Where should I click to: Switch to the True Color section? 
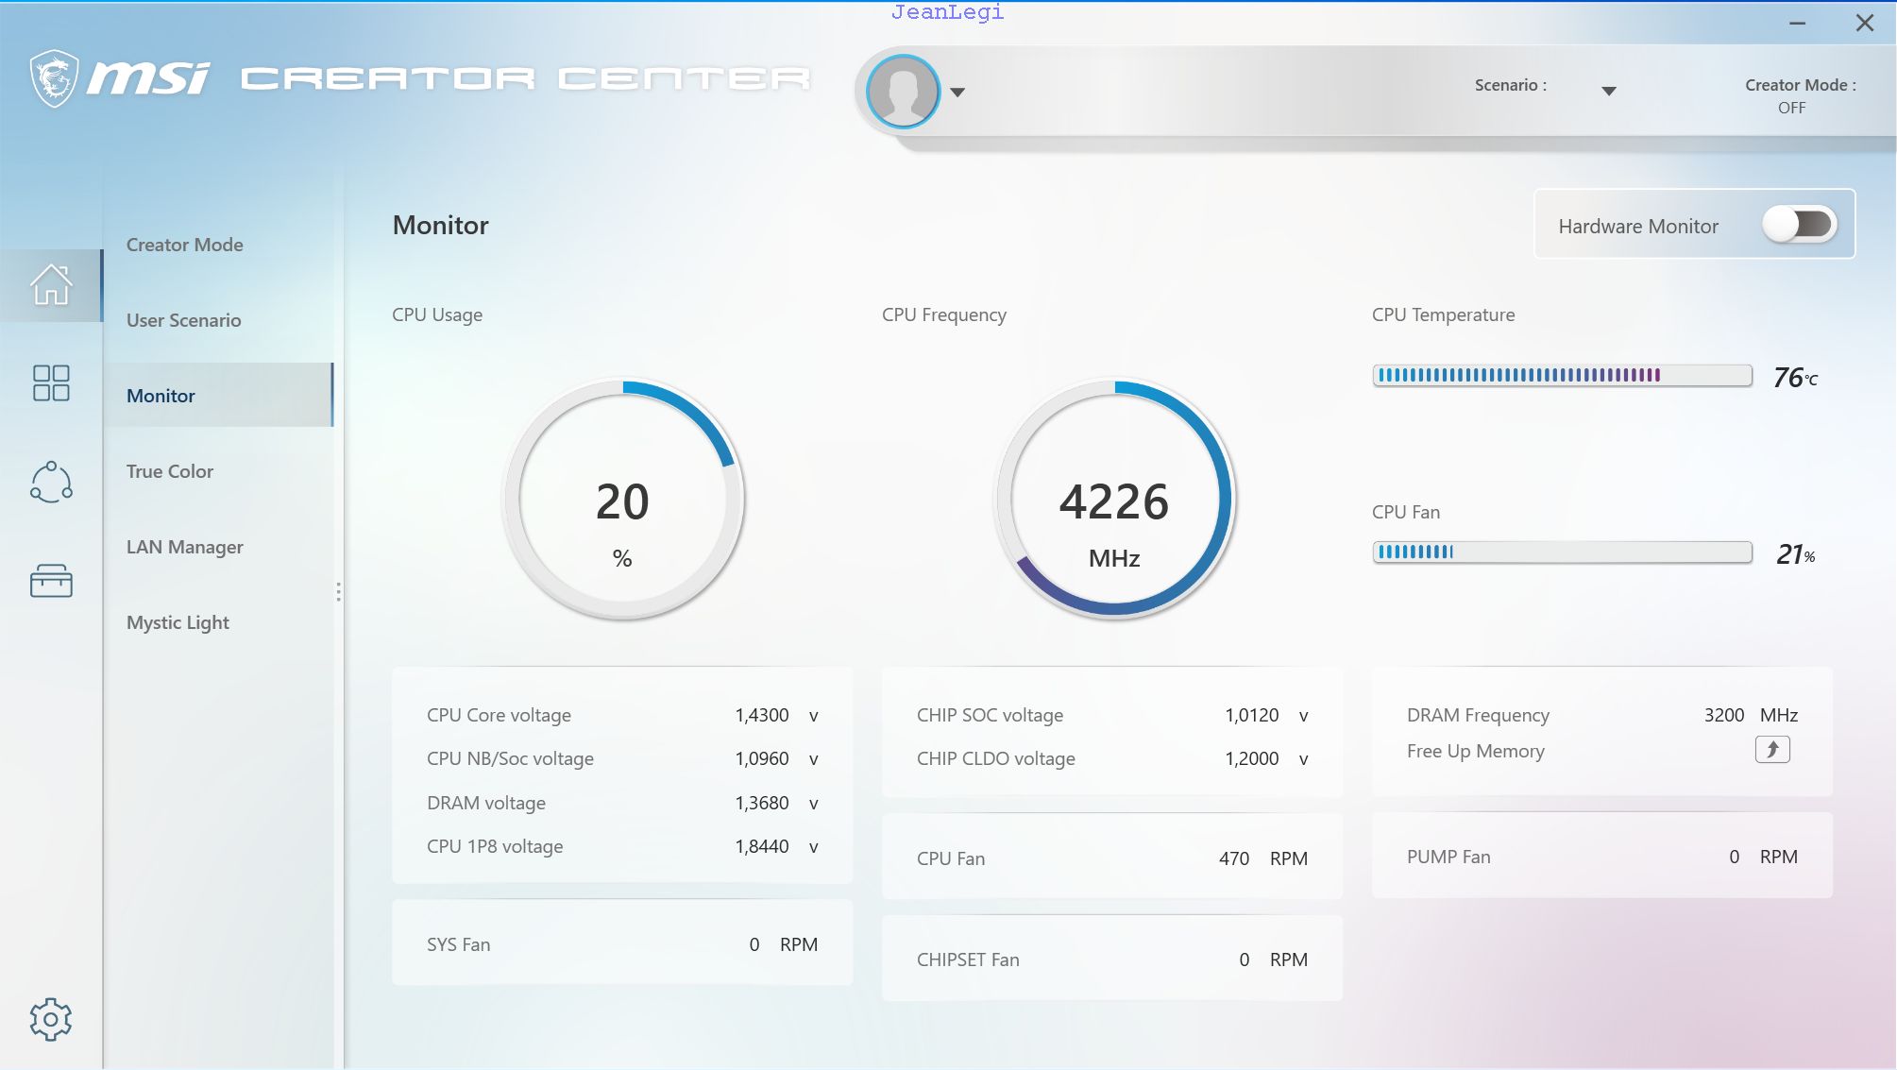(x=170, y=471)
